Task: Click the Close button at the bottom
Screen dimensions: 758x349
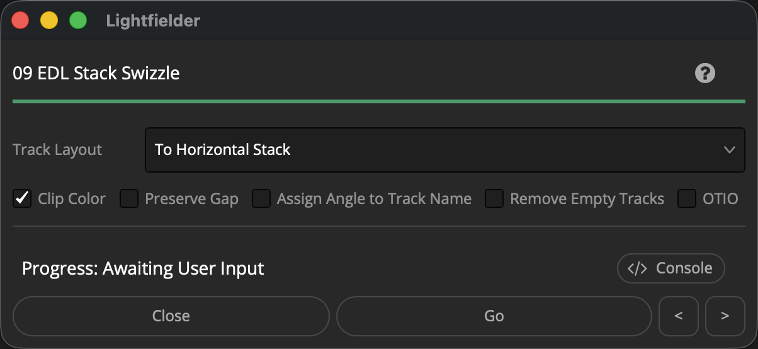Action: (x=171, y=316)
